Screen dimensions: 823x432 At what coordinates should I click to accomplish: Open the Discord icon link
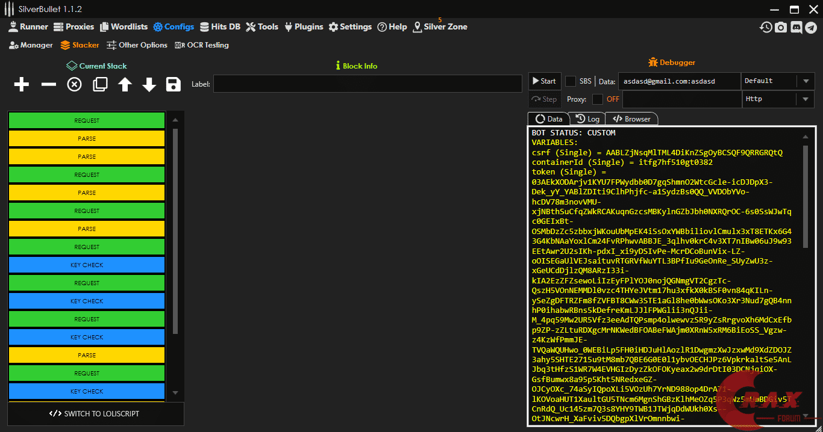796,27
